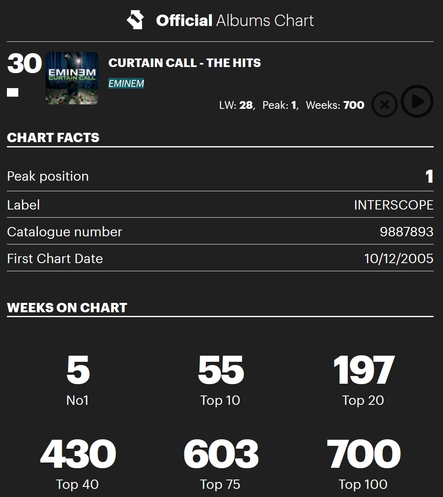Click the LW: 28 last week stat
Image resolution: width=443 pixels, height=497 pixels.
point(236,106)
